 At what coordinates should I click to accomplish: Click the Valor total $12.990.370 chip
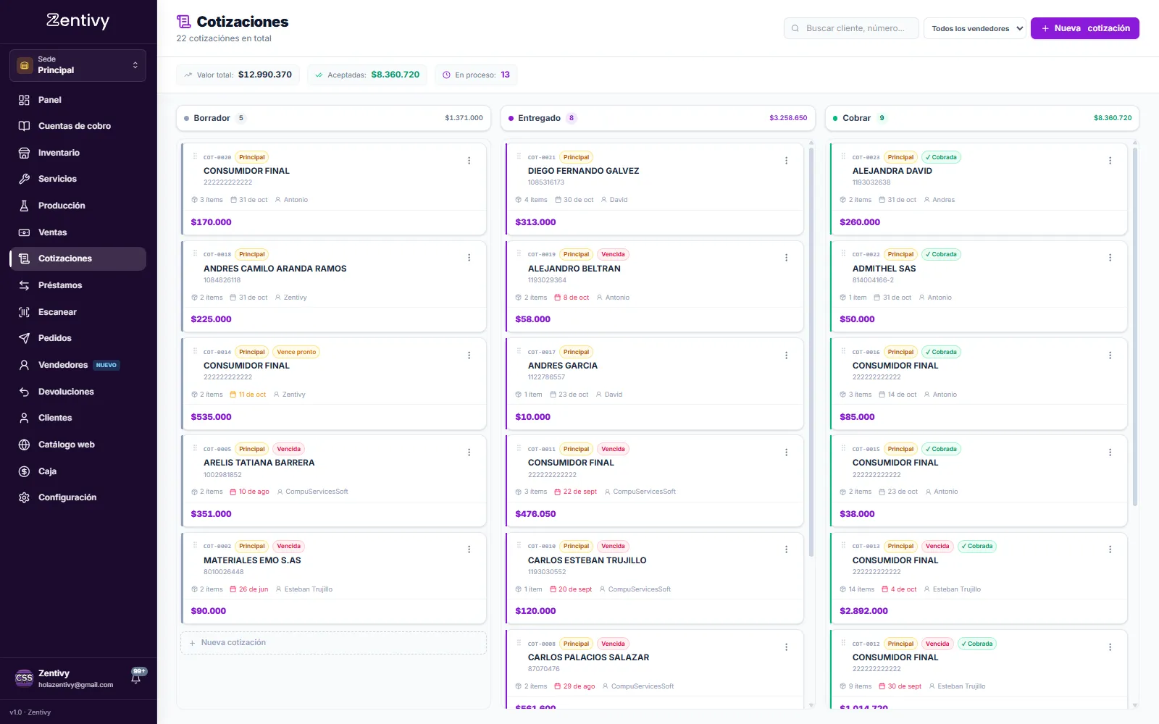coord(238,75)
